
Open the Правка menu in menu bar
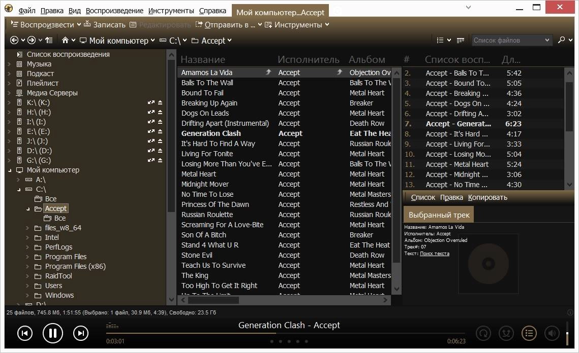pyautogui.click(x=52, y=11)
